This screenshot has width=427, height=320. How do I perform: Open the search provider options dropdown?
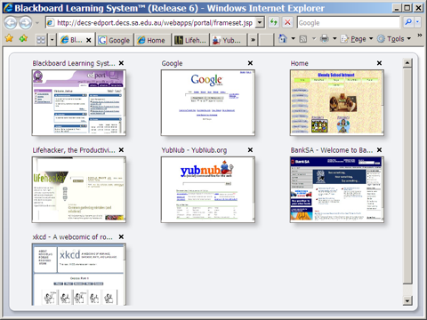417,22
